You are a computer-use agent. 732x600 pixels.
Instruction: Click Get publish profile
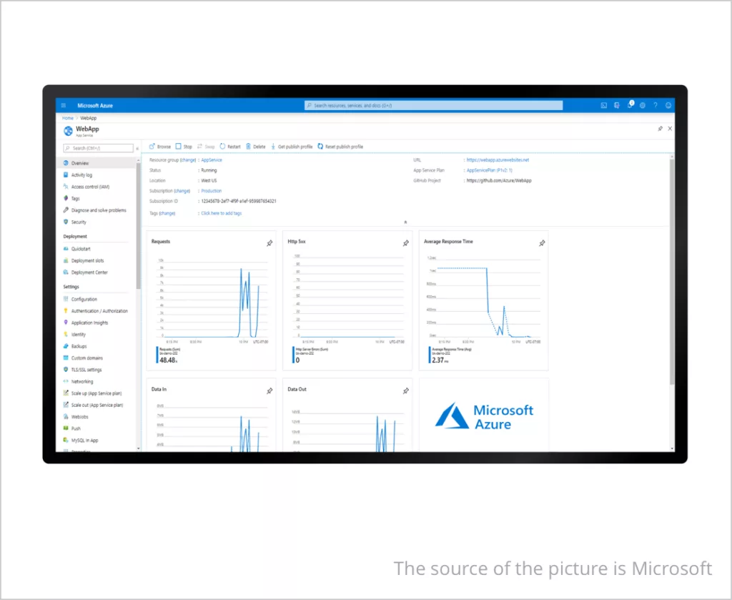(291, 147)
